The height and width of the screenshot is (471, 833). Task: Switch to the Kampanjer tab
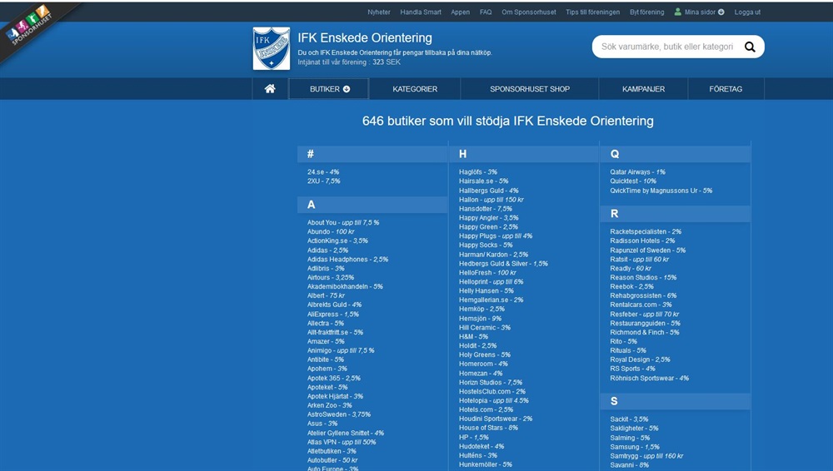(643, 89)
